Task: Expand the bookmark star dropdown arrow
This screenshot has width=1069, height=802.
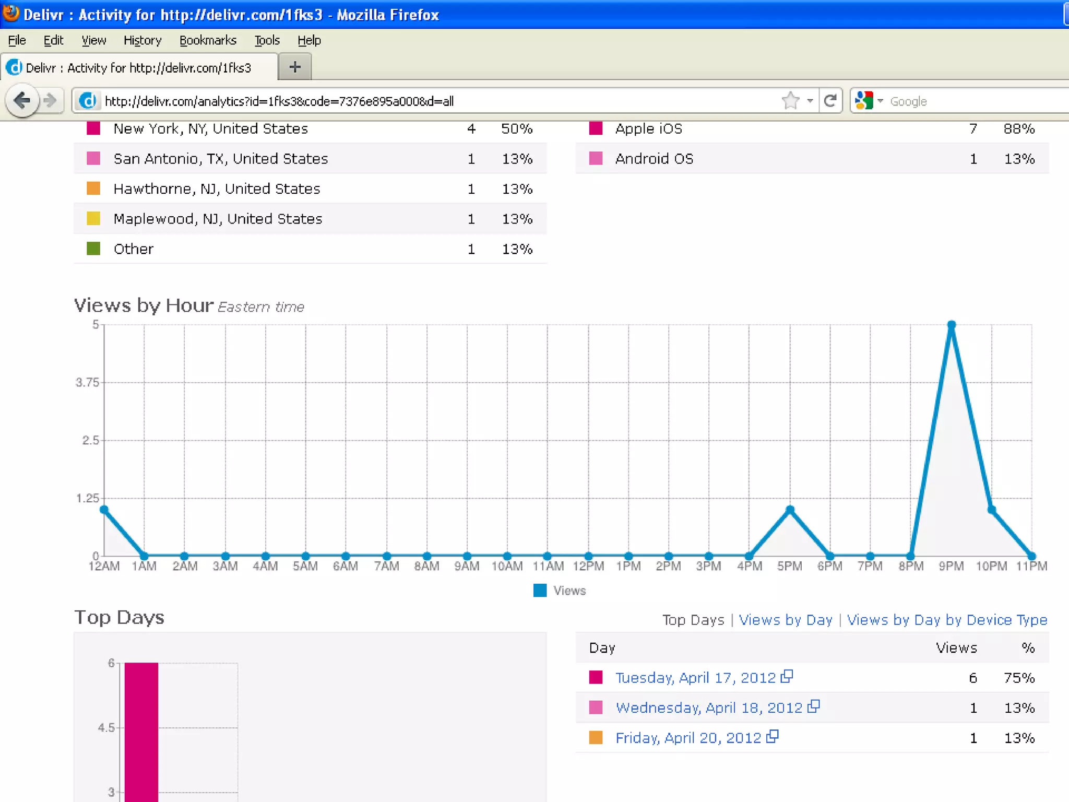Action: coord(810,100)
